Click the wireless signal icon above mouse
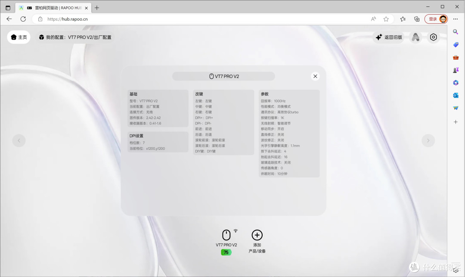The height and width of the screenshot is (277, 465). (x=236, y=231)
